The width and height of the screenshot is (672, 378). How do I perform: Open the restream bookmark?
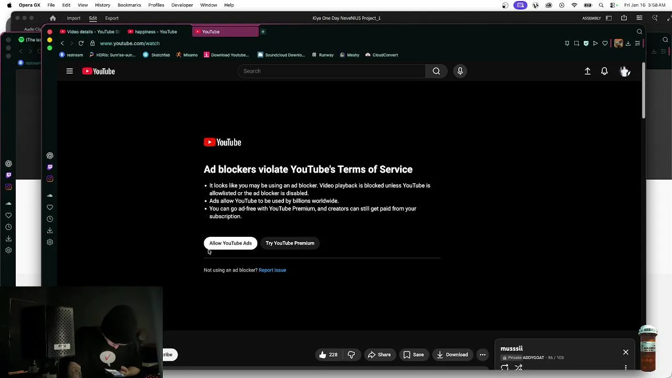(x=71, y=55)
